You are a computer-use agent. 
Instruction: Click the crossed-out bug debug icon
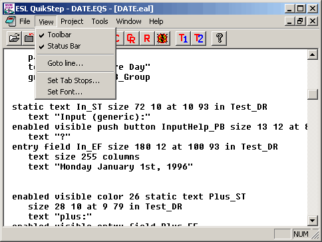(162, 39)
